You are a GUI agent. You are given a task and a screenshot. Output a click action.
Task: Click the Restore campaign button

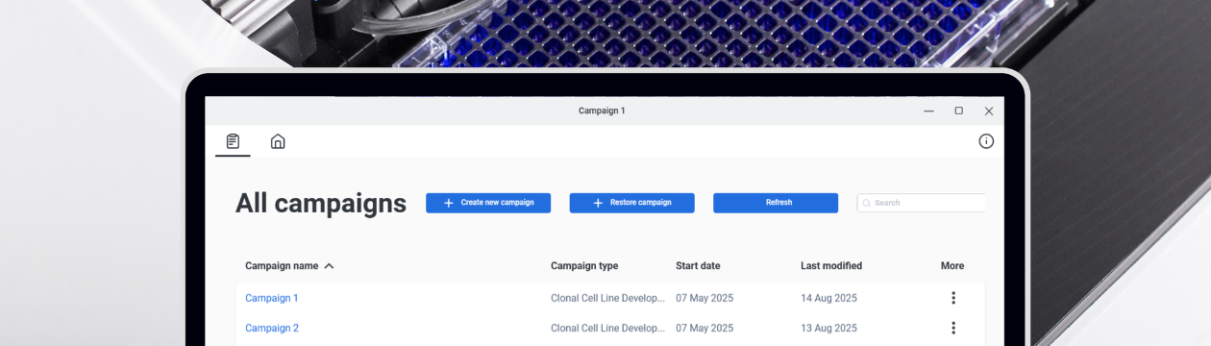(x=631, y=203)
